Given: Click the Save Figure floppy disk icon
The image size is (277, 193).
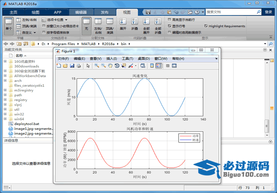Looking at the screenshot, I should point(72,66).
